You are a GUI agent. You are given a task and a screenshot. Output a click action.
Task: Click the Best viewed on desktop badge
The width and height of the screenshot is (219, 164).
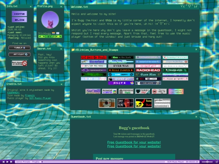[x=19, y=63]
